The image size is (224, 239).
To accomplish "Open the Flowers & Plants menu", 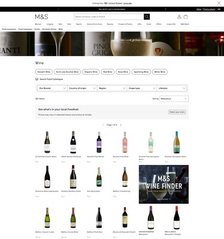I will 125,24.
